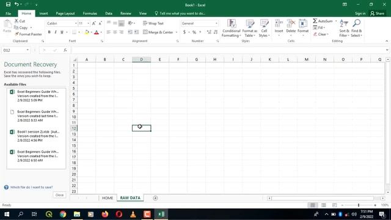
Task: Activate the Format Painter brush
Action: [28, 34]
